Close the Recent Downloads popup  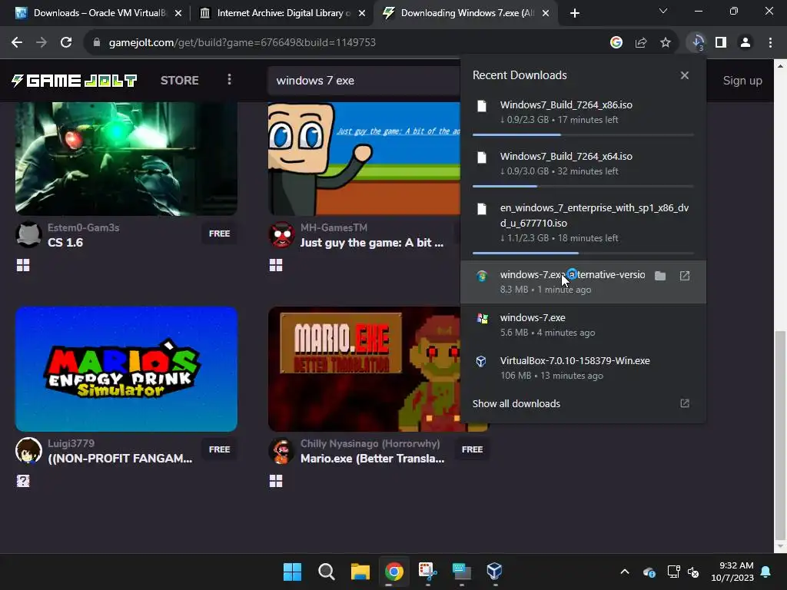click(x=685, y=75)
